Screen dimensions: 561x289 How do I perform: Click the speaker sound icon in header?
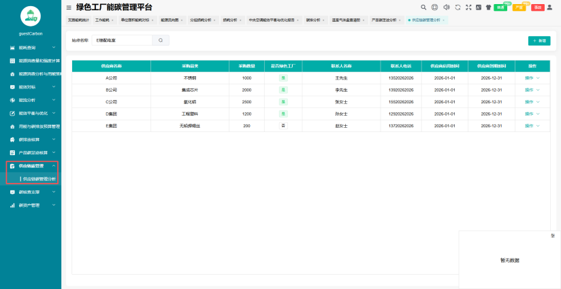pos(446,7)
